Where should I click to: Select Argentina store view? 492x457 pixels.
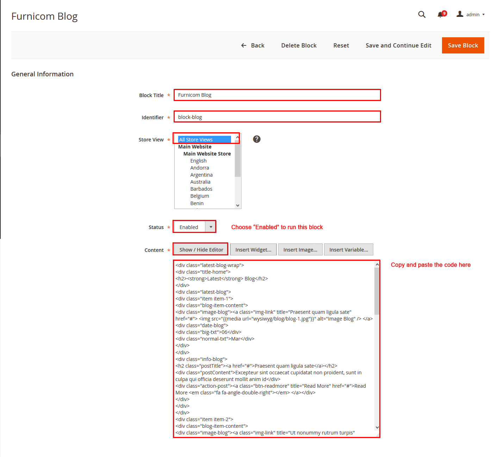[201, 175]
